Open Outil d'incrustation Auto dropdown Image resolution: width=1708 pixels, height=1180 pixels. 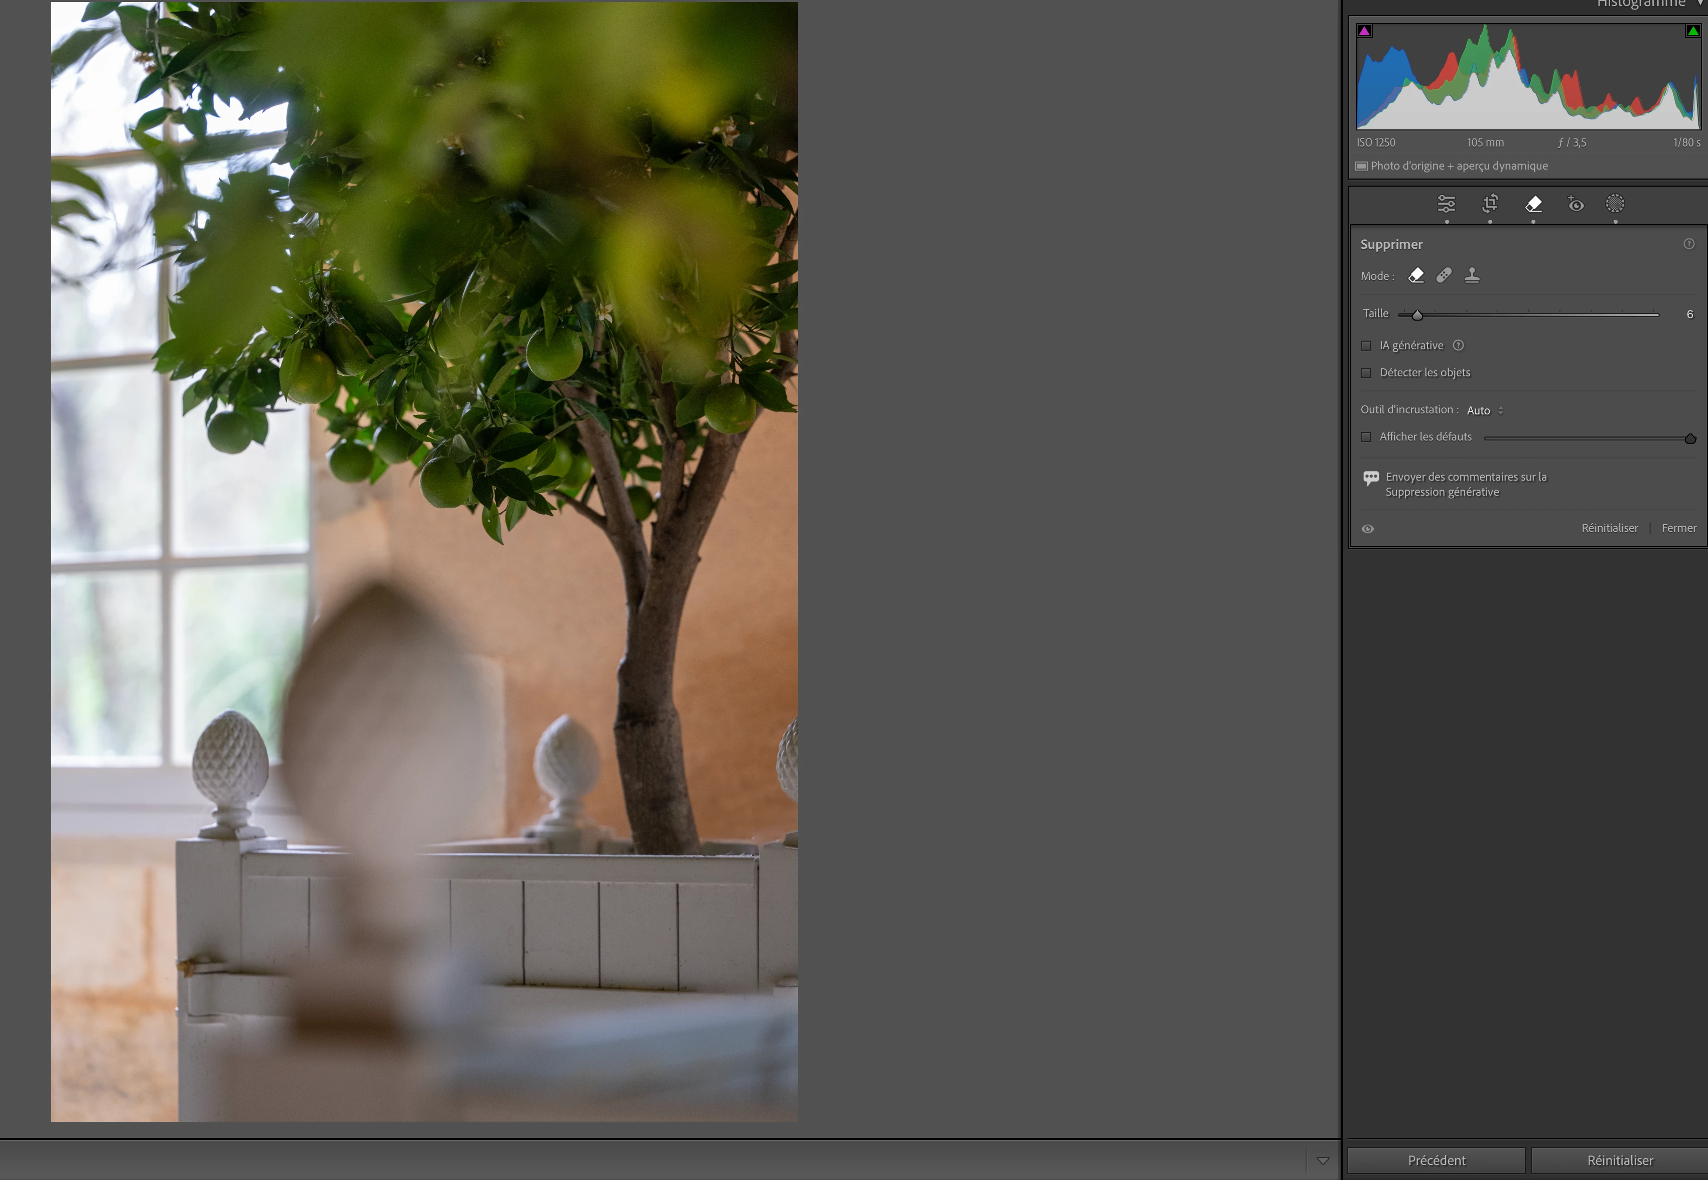(1485, 410)
